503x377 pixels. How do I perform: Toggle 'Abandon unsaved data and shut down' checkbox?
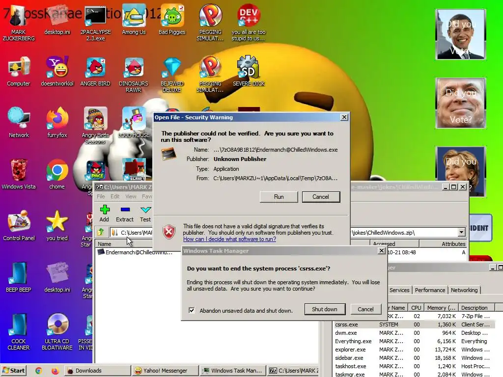click(x=192, y=310)
